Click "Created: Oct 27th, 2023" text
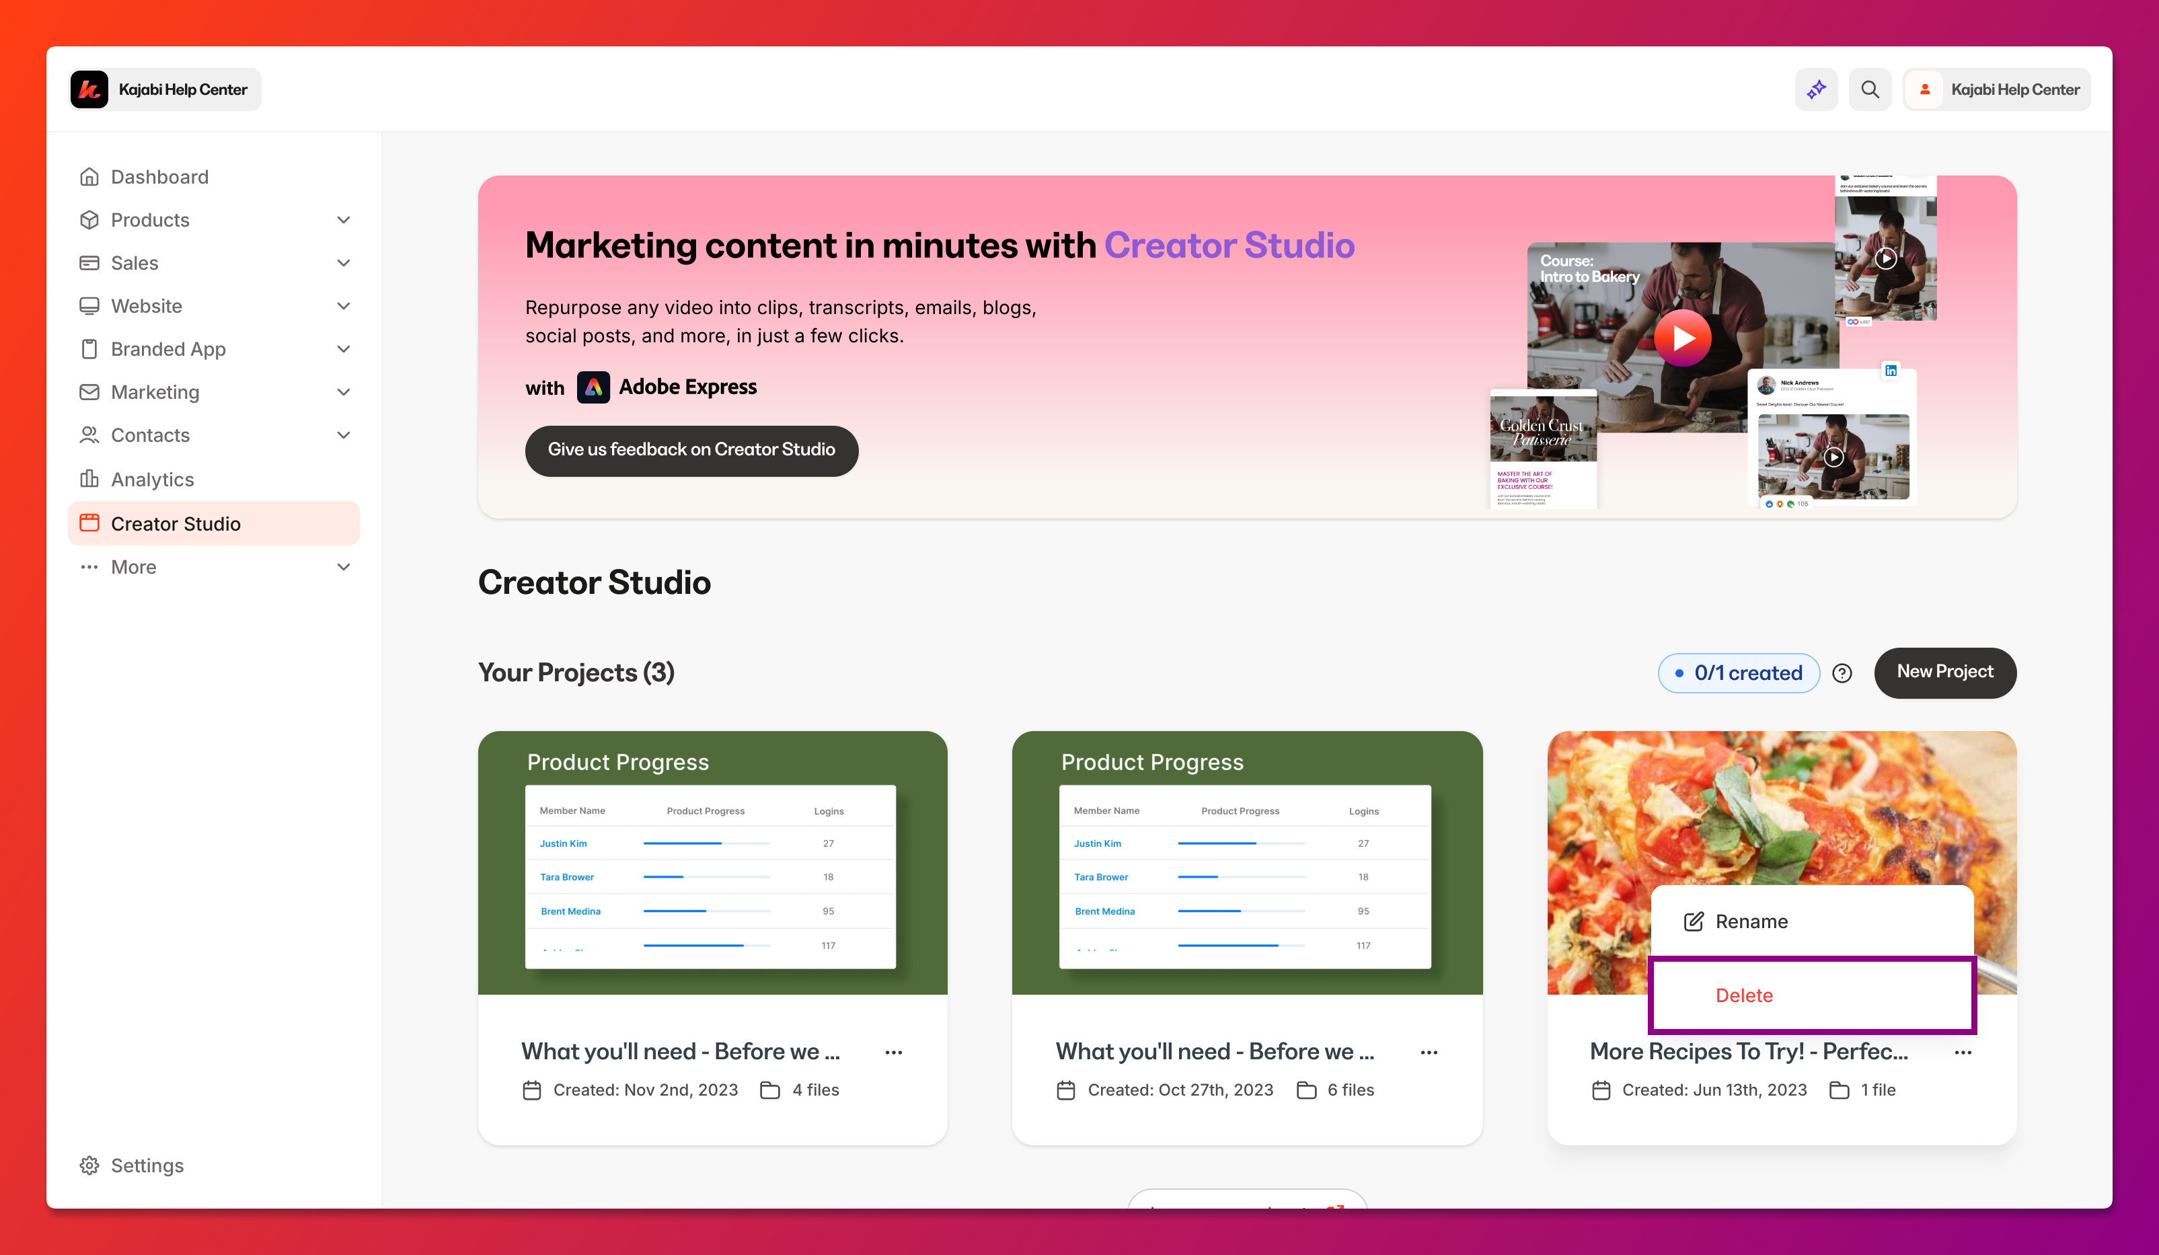The height and width of the screenshot is (1255, 2159). pos(1180,1090)
